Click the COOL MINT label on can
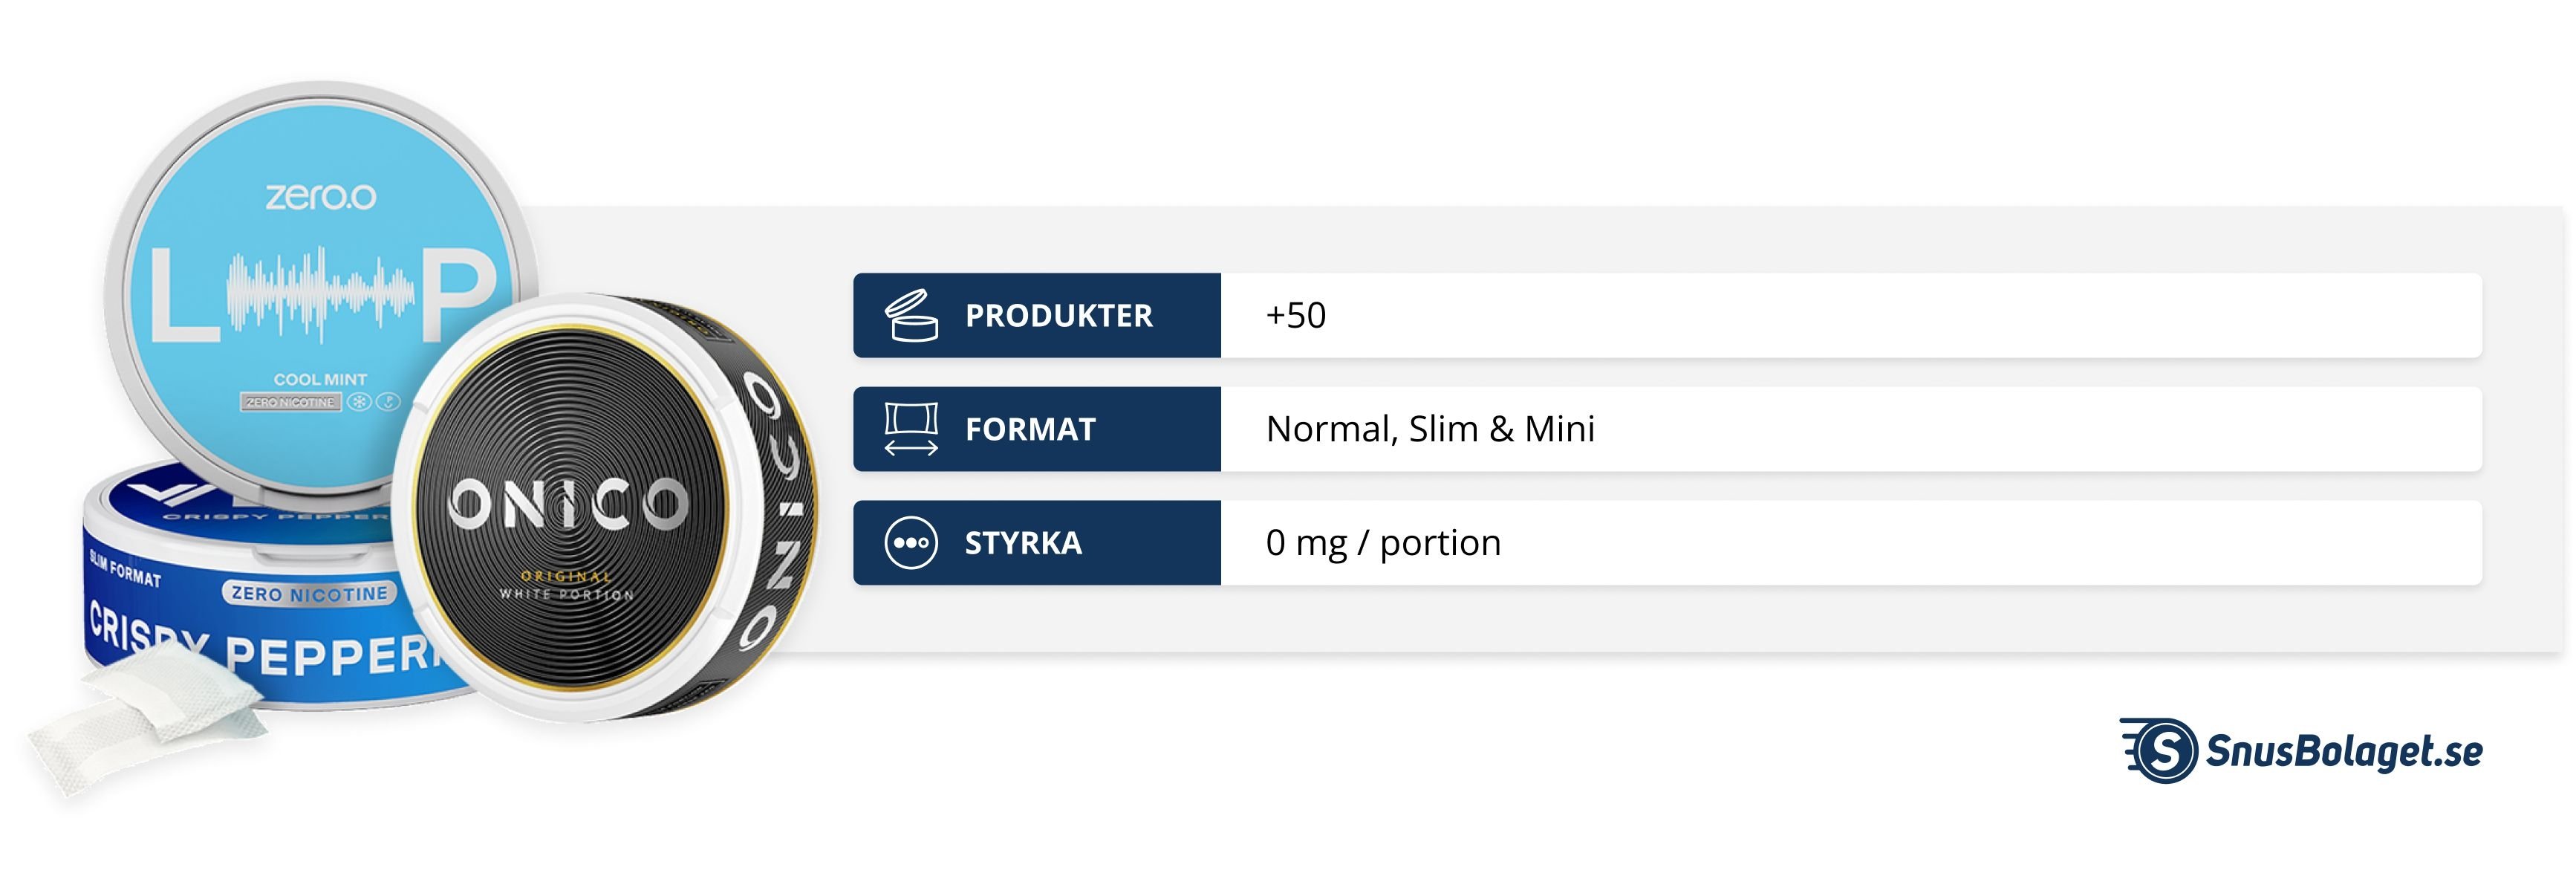2576x876 pixels. pyautogui.click(x=320, y=380)
